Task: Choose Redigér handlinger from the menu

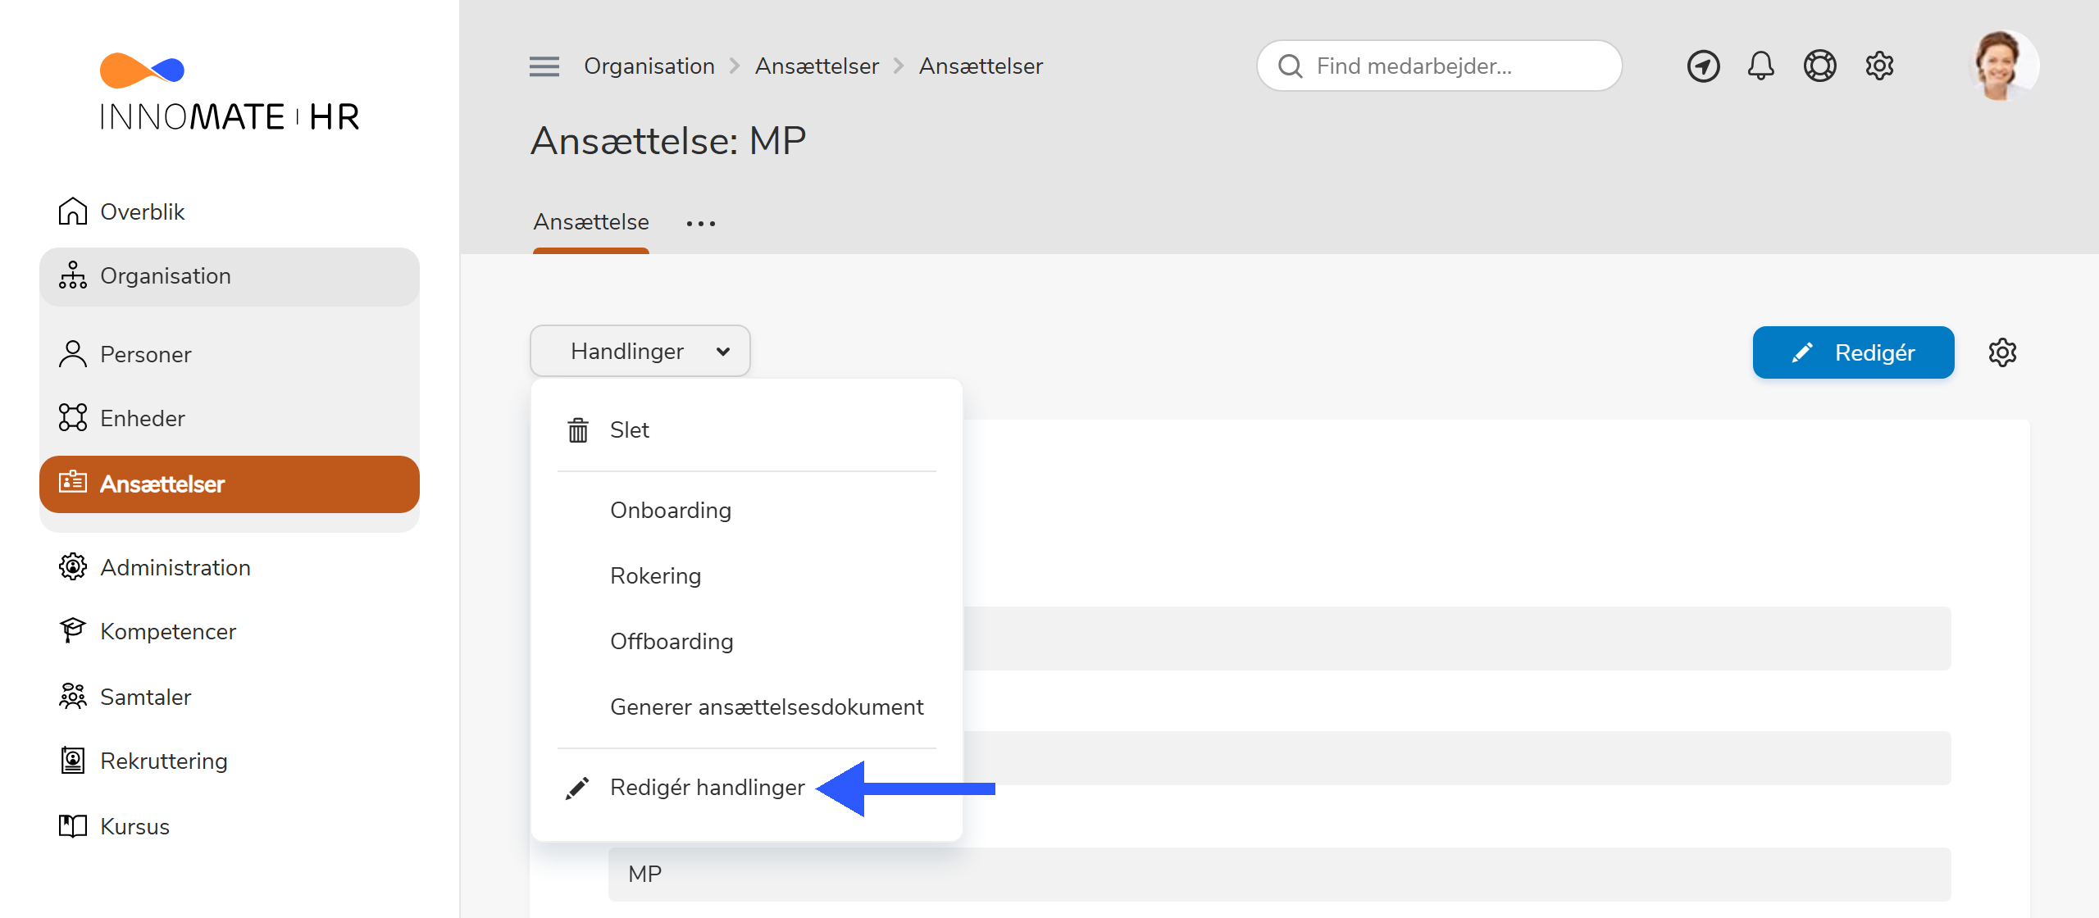Action: [707, 787]
